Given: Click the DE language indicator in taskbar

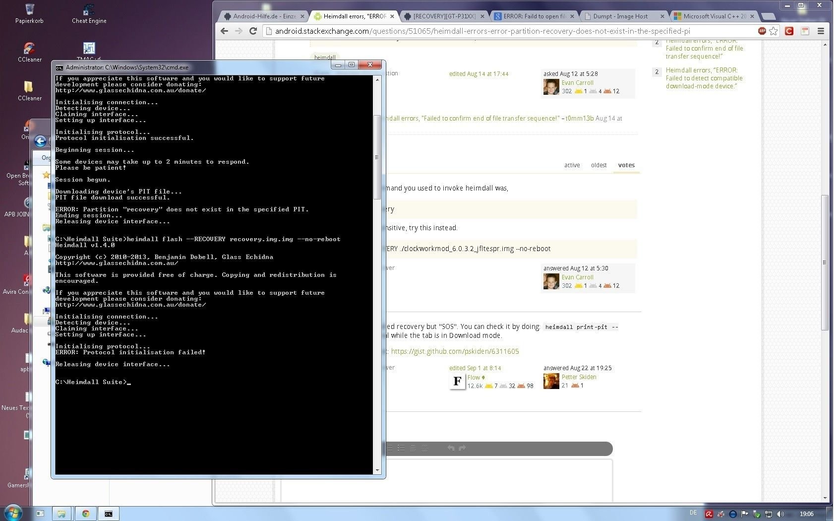Looking at the screenshot, I should coord(693,513).
